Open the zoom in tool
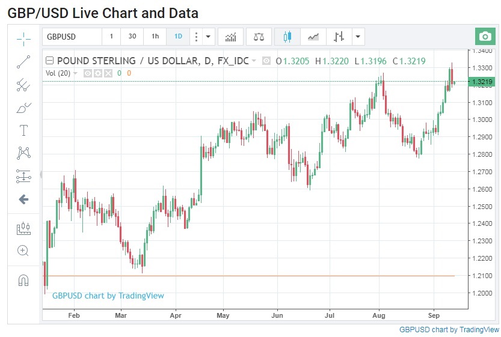This screenshot has height=337, width=501. (23, 250)
